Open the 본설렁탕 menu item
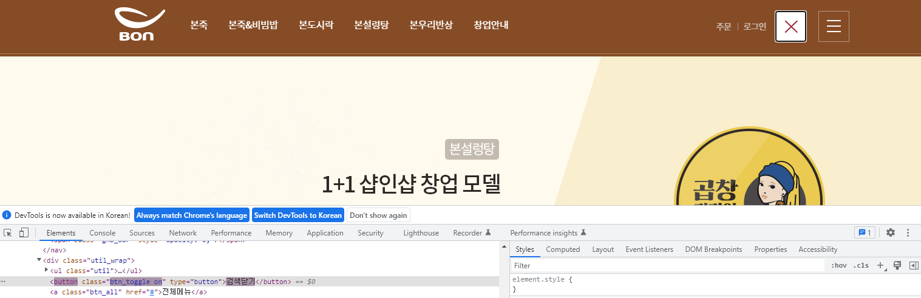This screenshot has height=298, width=921. [372, 25]
